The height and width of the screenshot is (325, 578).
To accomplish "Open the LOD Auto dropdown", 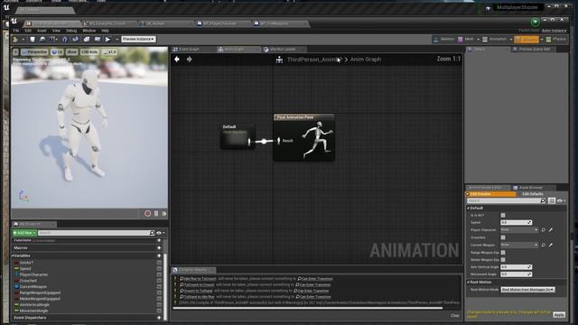I will coord(89,52).
